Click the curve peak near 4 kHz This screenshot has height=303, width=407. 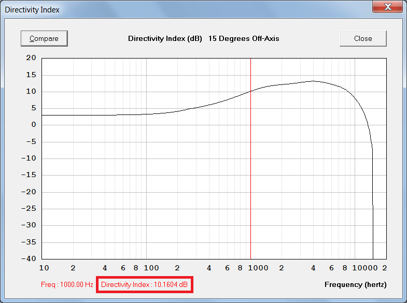click(313, 81)
